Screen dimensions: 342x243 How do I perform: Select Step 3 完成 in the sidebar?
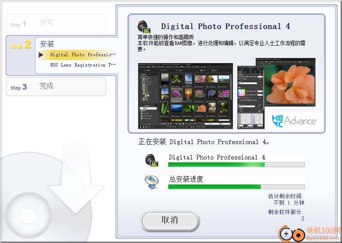point(56,87)
